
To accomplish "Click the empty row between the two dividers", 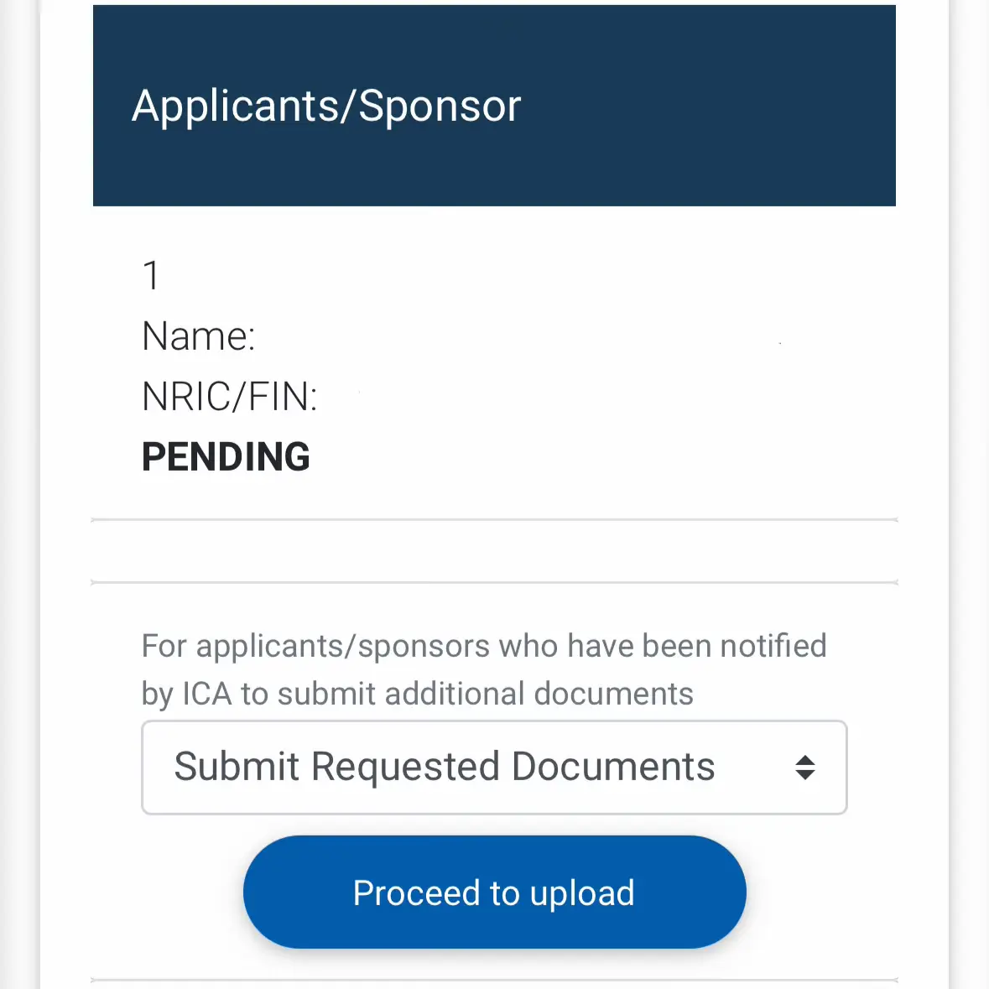I will pyautogui.click(x=495, y=551).
